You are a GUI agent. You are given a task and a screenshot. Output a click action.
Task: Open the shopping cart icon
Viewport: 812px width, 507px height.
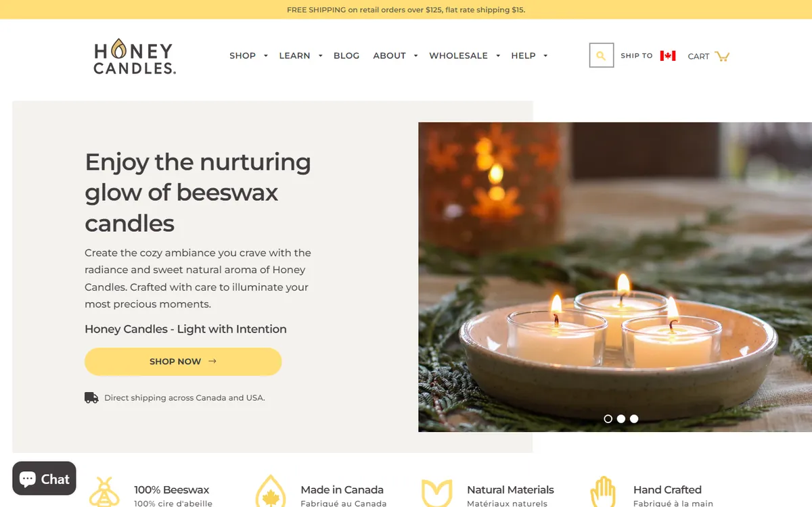tap(722, 56)
